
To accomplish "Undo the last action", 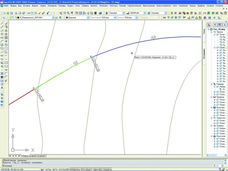I will pyautogui.click(x=48, y=13).
